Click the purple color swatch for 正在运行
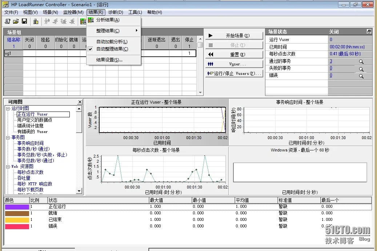Image resolution: width=377 pixels, height=251 pixels. tap(17, 207)
